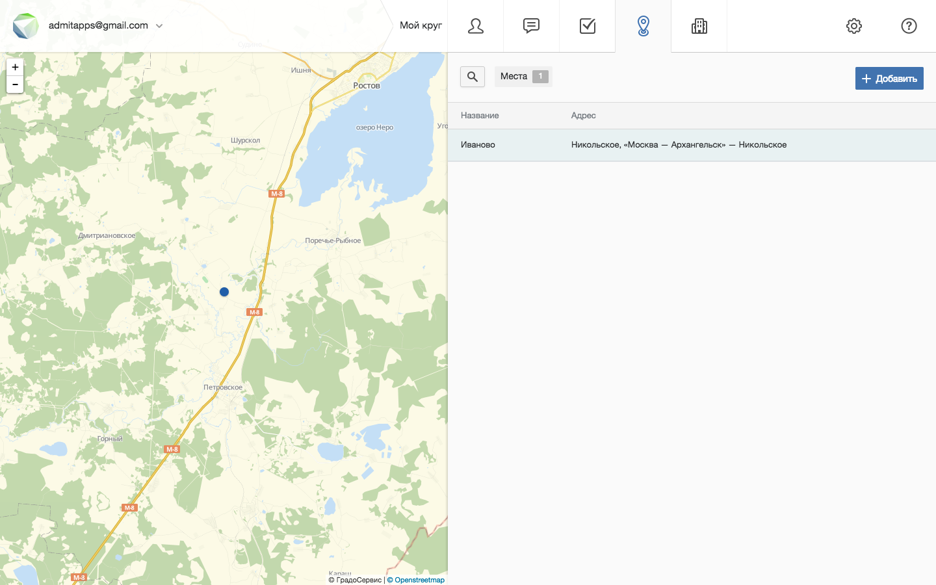Click the Никольское address cell
This screenshot has width=936, height=585.
point(679,145)
